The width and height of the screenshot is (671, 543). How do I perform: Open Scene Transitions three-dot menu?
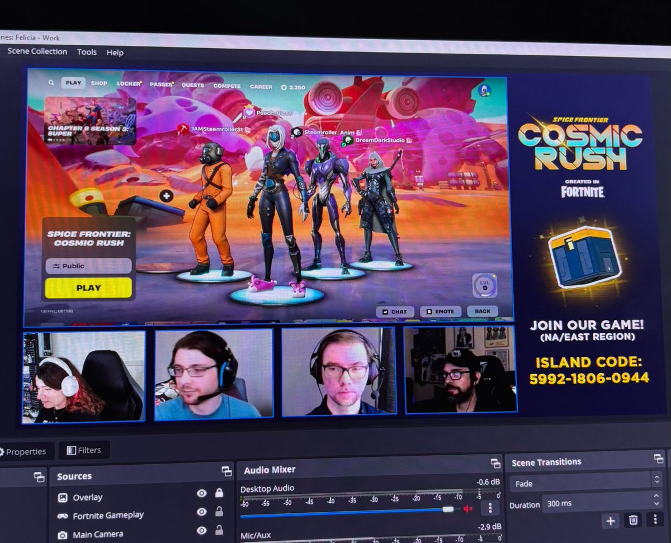(x=655, y=520)
